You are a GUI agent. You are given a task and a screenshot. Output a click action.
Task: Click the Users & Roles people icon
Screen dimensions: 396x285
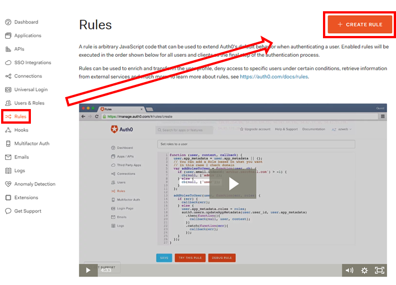coord(8,103)
